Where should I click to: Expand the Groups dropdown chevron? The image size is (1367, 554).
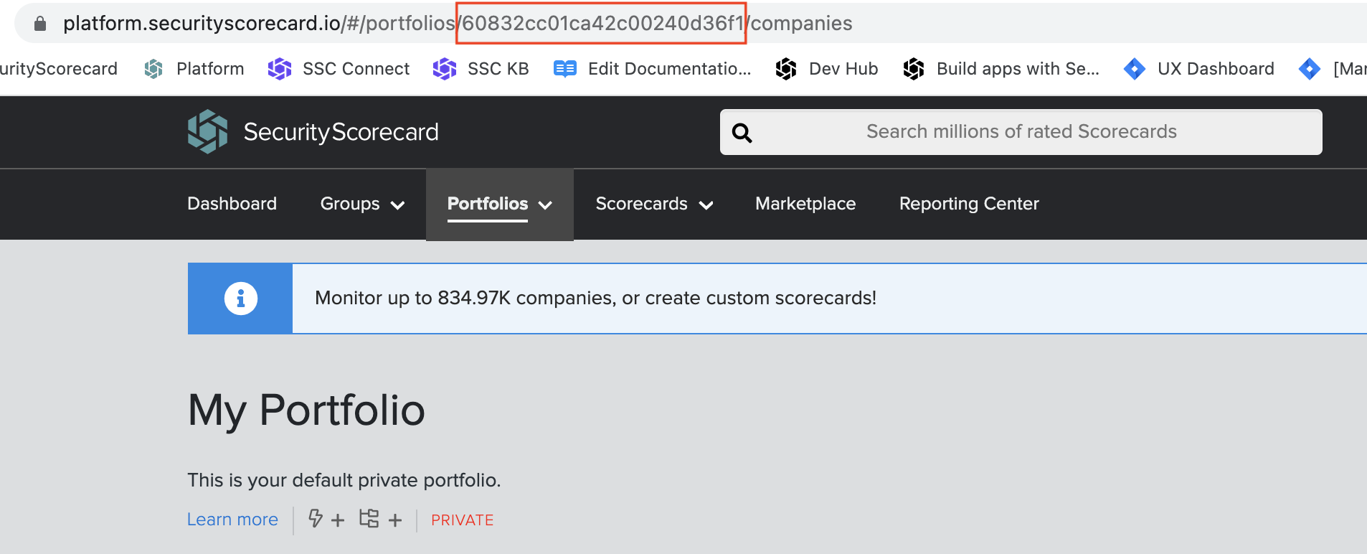(x=397, y=205)
